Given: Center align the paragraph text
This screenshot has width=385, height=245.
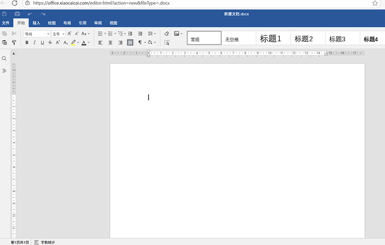Looking at the screenshot, I should click(x=110, y=42).
